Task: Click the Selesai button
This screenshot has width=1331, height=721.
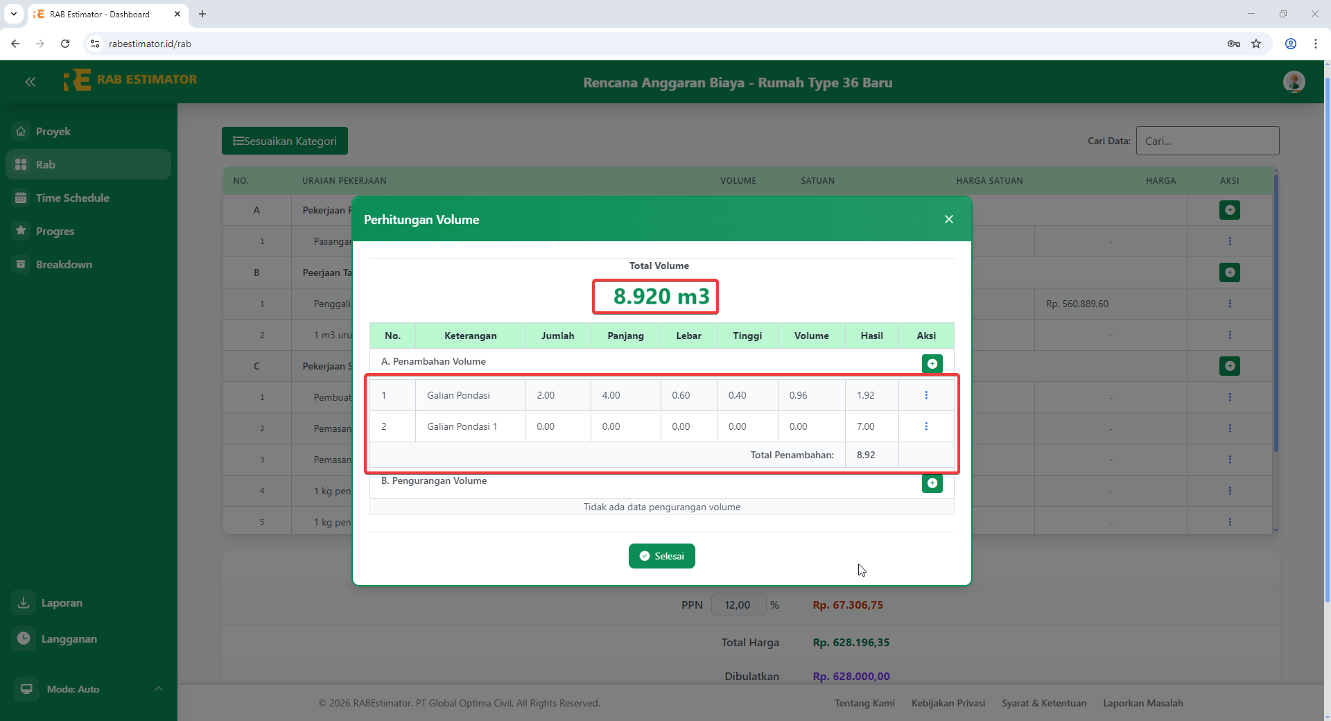Action: click(661, 556)
